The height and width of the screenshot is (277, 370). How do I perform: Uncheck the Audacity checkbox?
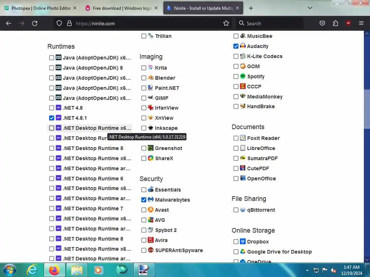pos(236,46)
